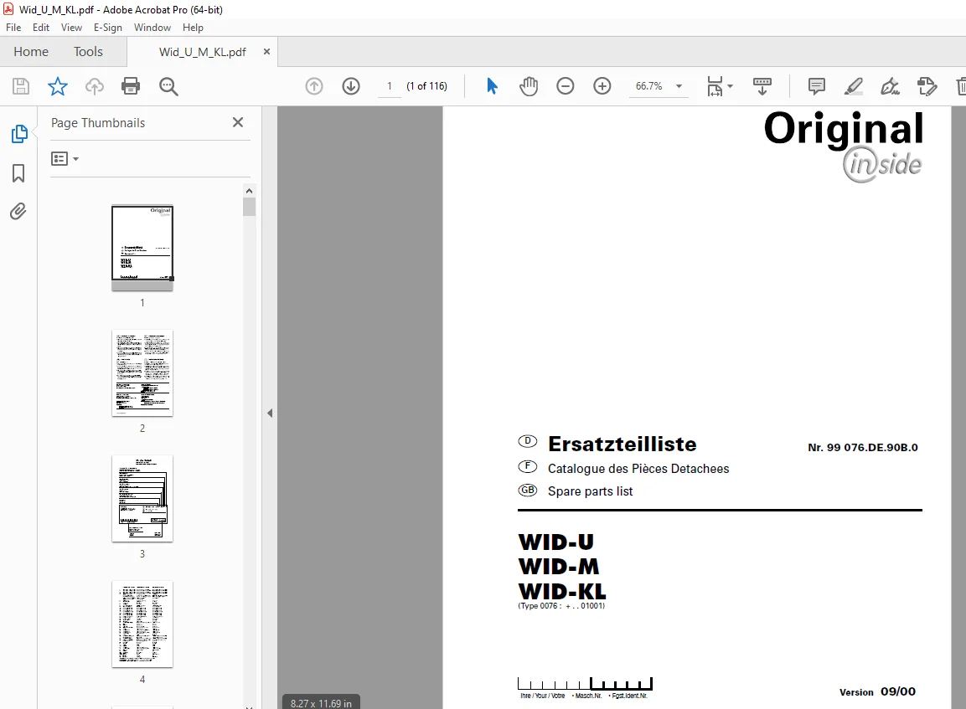The image size is (966, 709).
Task: Add the file to starred with the star icon
Action: tap(57, 86)
